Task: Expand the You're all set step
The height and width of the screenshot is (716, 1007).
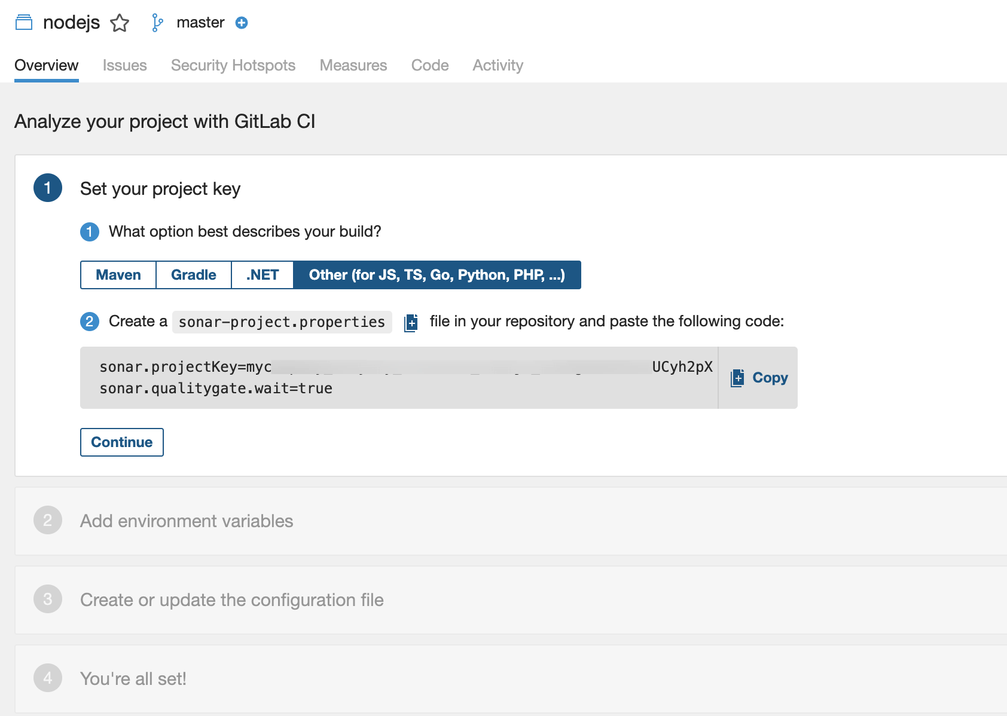Action: click(133, 679)
